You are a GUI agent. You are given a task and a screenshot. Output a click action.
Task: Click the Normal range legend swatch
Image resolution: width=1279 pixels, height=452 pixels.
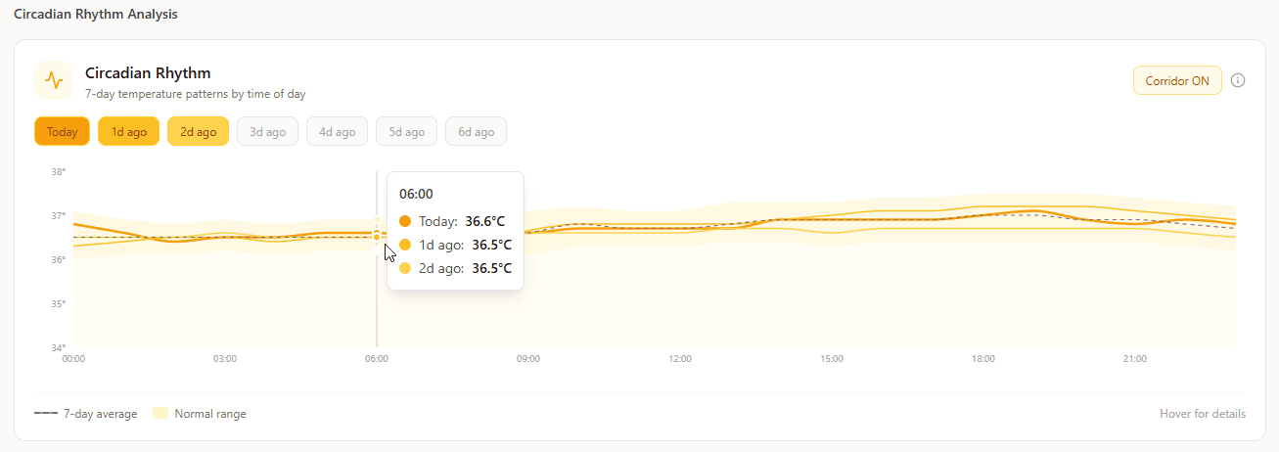pos(160,414)
